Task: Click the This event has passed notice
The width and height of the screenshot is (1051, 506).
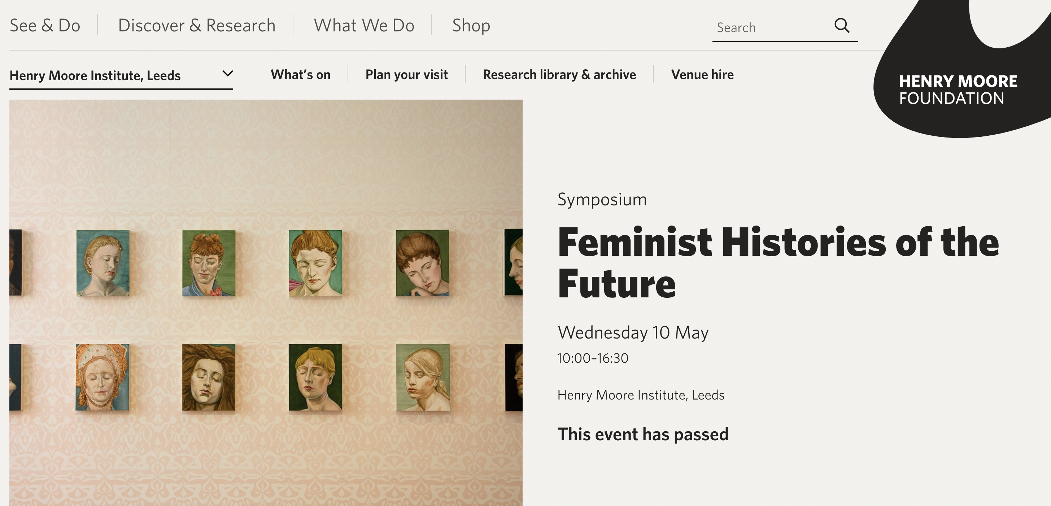Action: point(643,434)
